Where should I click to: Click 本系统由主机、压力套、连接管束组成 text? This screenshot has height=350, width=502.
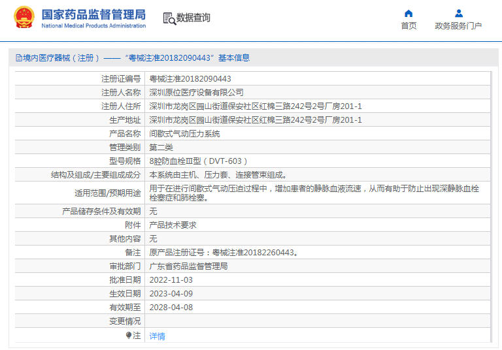click(218, 175)
